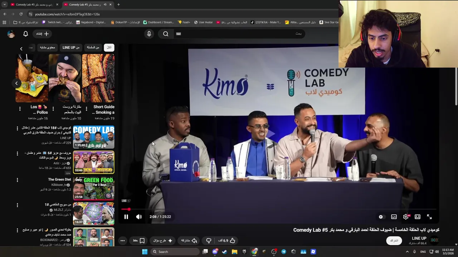Open 'The Green Diet' video title

pyautogui.click(x=59, y=180)
